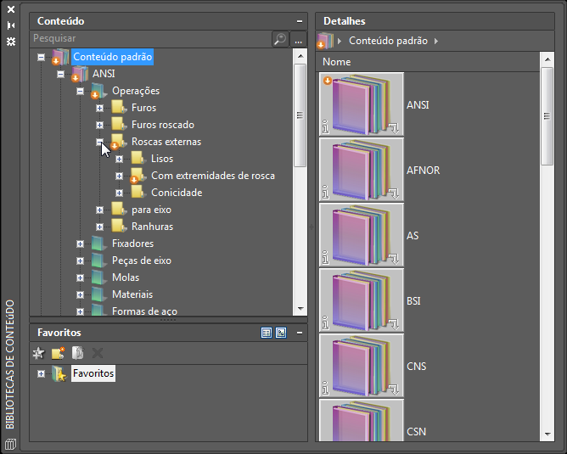The height and width of the screenshot is (454, 567).
Task: Expand the Fixadores category node
Action: pyautogui.click(x=81, y=244)
